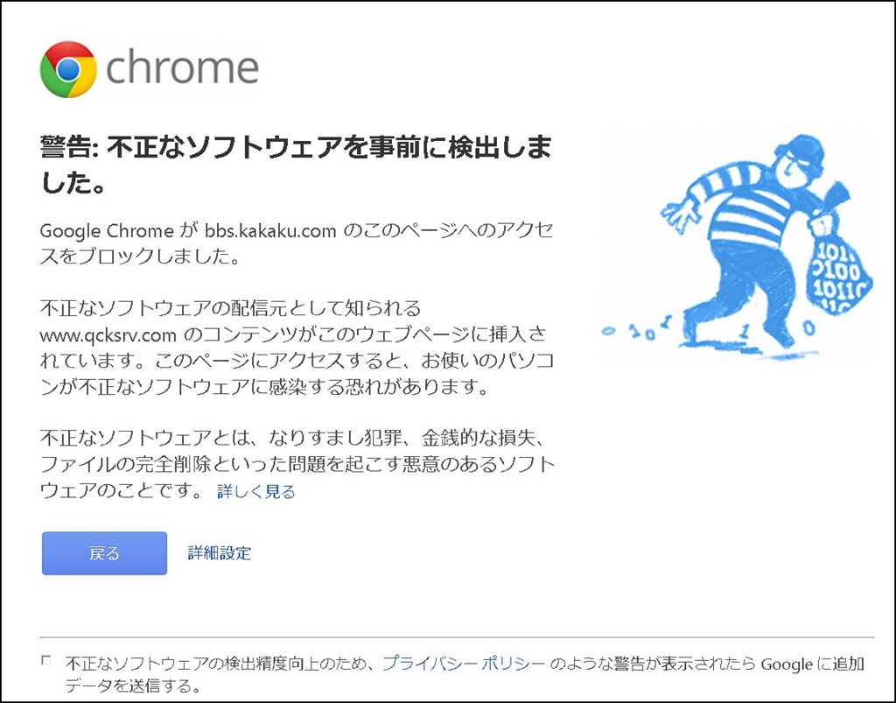Click the Google Chrome text in first paragraph

(107, 231)
